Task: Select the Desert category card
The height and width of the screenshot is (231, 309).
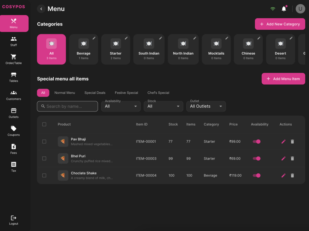Action: 281,49
